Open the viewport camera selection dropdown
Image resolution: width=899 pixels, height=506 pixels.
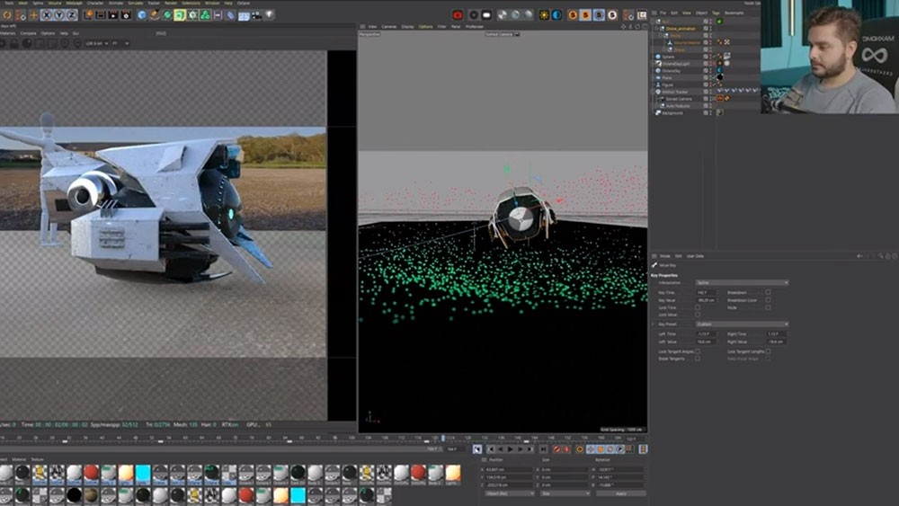pos(503,34)
